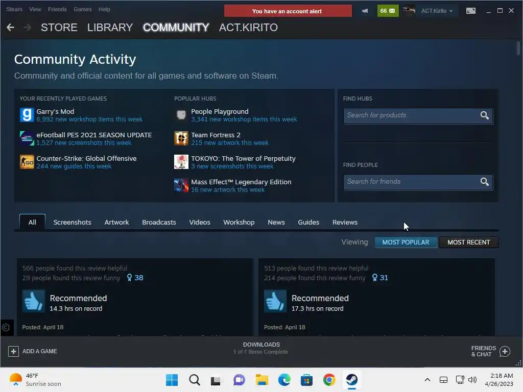This screenshot has height=392, width=523.
Task: Open Windows Start menu
Action: (x=172, y=380)
